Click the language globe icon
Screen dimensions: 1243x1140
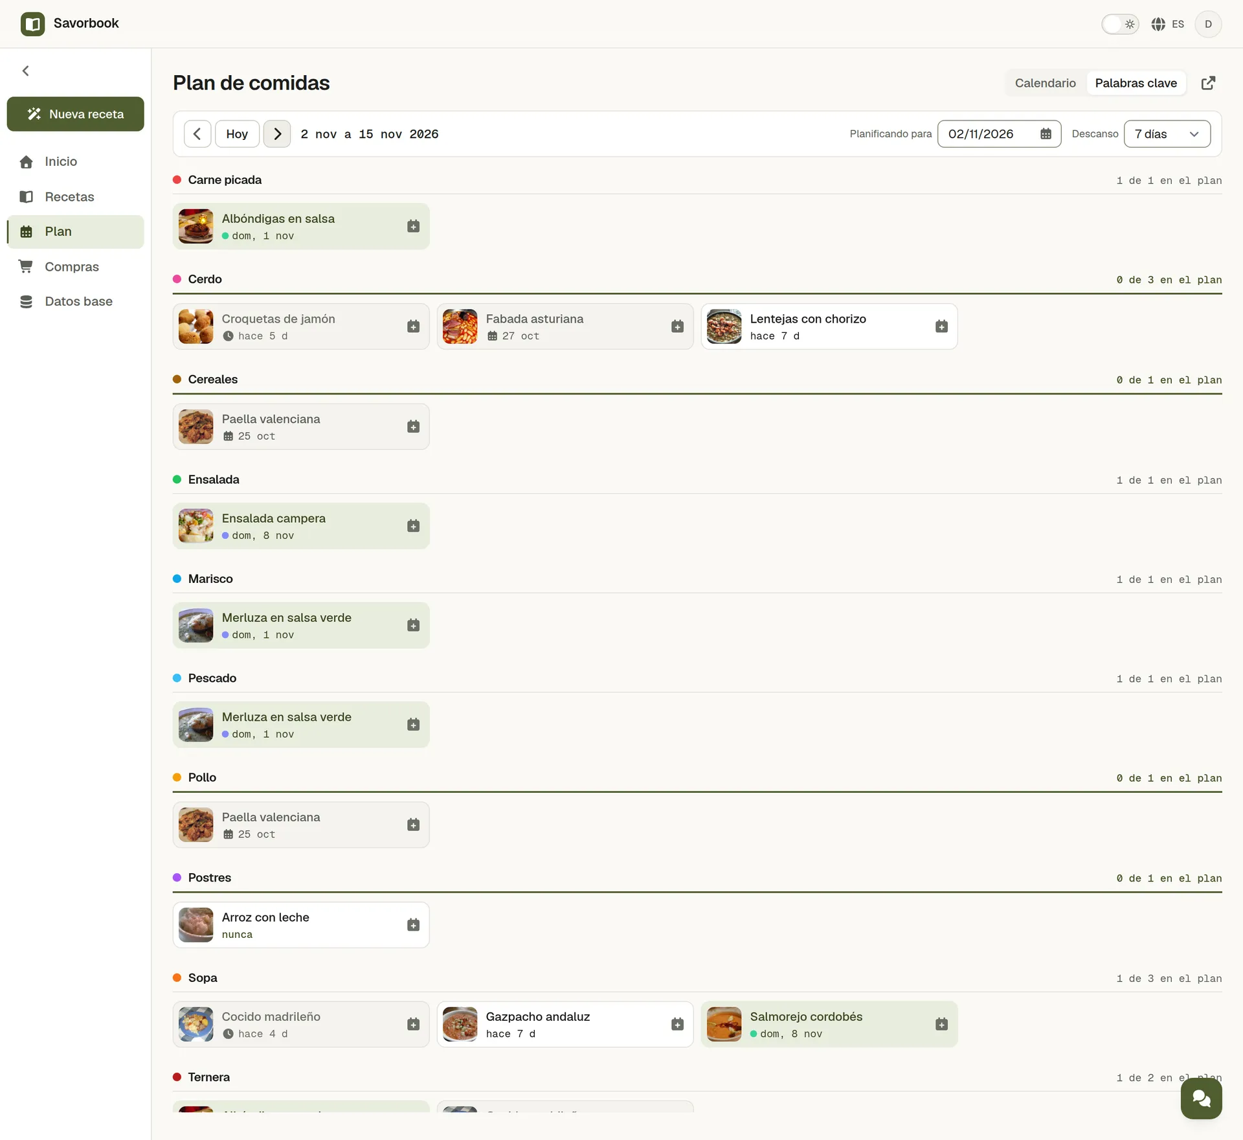(x=1158, y=24)
